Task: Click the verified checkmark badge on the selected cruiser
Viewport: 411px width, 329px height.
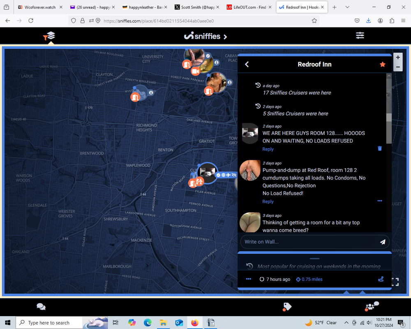Action: click(x=218, y=175)
